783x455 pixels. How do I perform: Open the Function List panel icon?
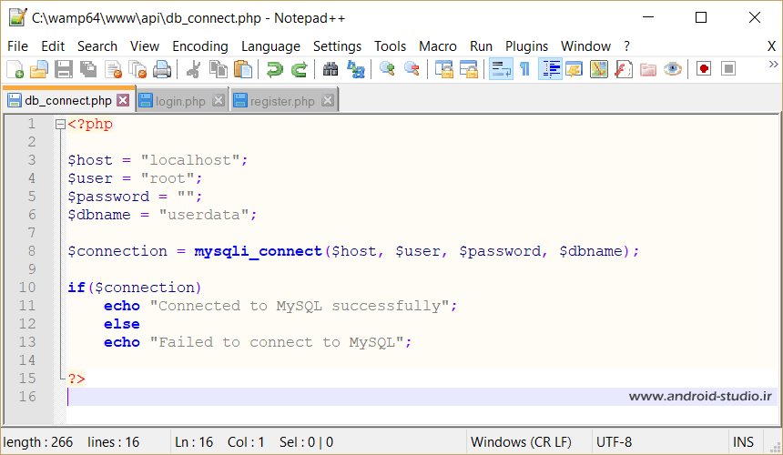623,69
